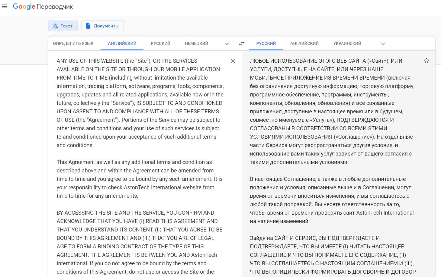This screenshot has height=277, width=441.
Task: Swap source and target languages
Action: (241, 43)
